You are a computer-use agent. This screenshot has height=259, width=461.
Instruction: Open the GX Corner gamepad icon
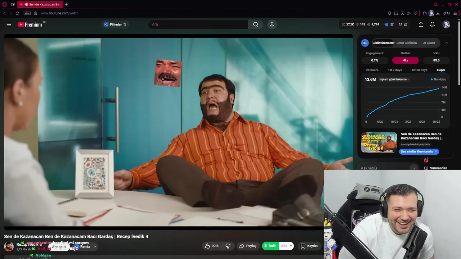click(13, 4)
